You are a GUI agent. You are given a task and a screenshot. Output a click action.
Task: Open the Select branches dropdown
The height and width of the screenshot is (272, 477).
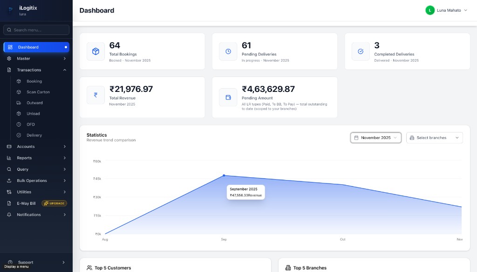coord(435,138)
